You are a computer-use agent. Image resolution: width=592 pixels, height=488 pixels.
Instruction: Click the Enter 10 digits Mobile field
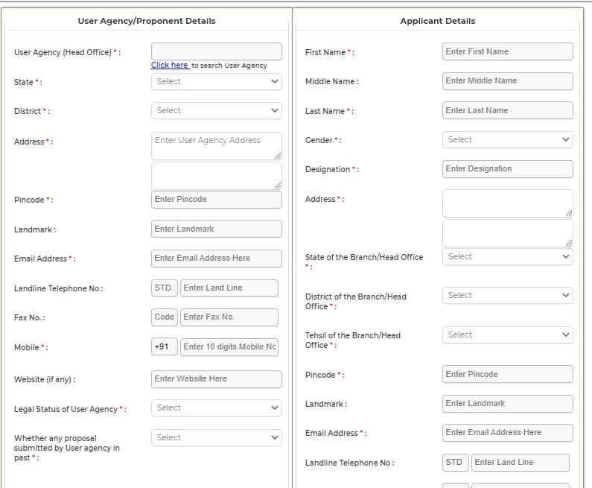229,346
